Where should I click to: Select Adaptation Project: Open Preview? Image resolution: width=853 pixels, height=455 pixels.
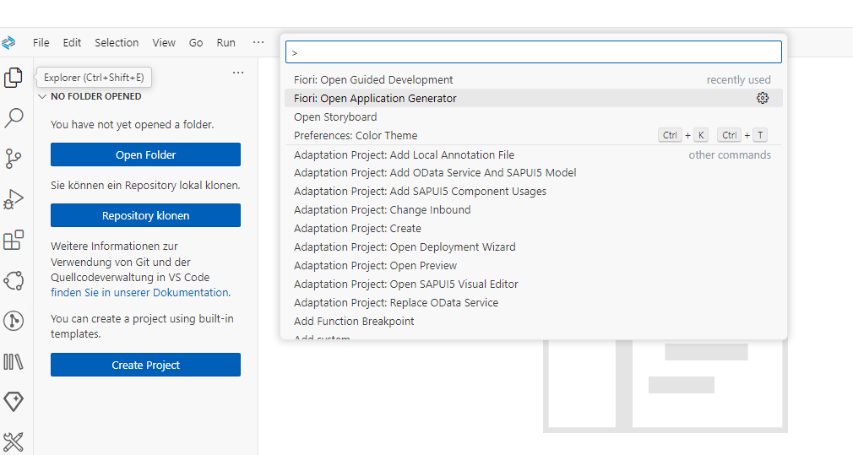point(534,265)
